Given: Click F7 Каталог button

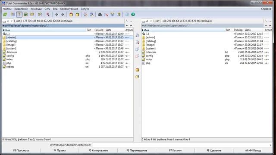Looking at the screenshot, I should [176, 150].
